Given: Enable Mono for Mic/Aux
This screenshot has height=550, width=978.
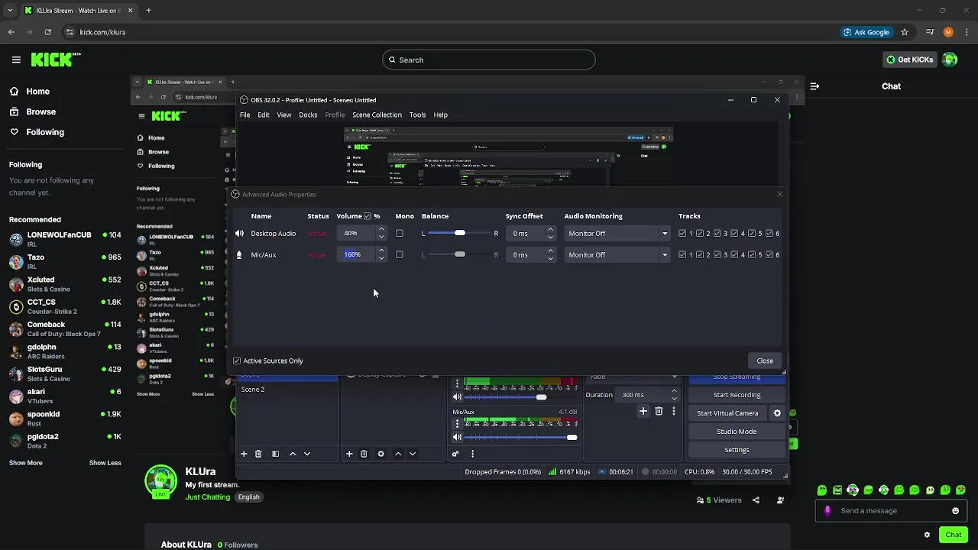Looking at the screenshot, I should point(399,254).
